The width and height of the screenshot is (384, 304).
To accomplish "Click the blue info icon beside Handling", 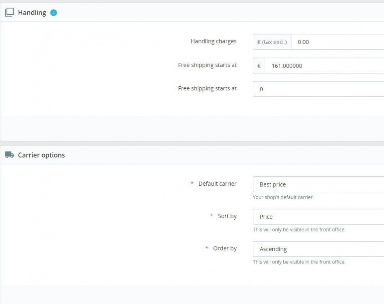I will tap(54, 13).
